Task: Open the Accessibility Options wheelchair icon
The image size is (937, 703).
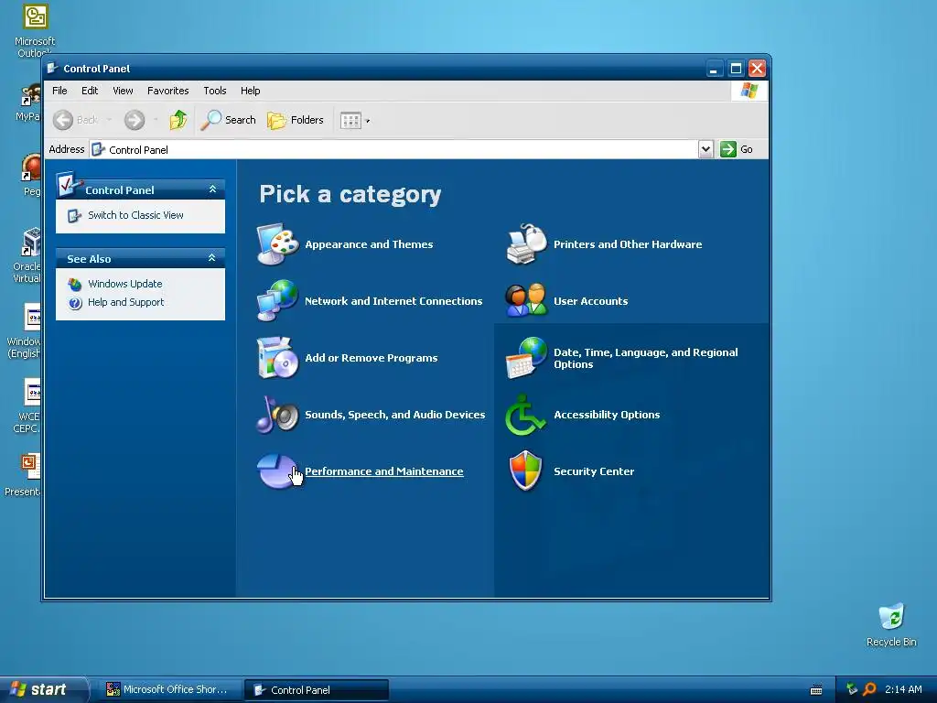Action: [x=526, y=415]
